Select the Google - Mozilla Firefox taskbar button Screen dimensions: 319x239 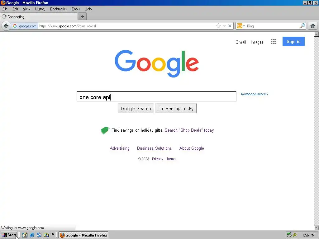[x=83, y=235]
